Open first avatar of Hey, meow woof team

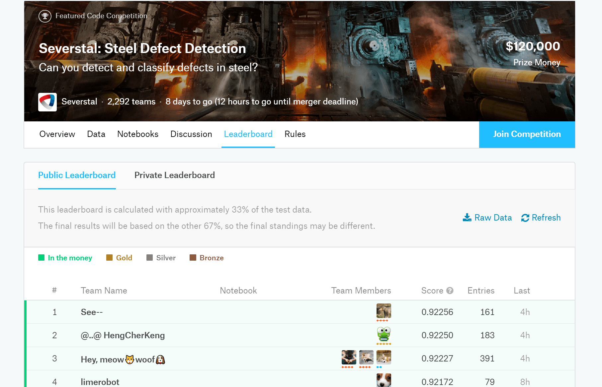(x=349, y=357)
